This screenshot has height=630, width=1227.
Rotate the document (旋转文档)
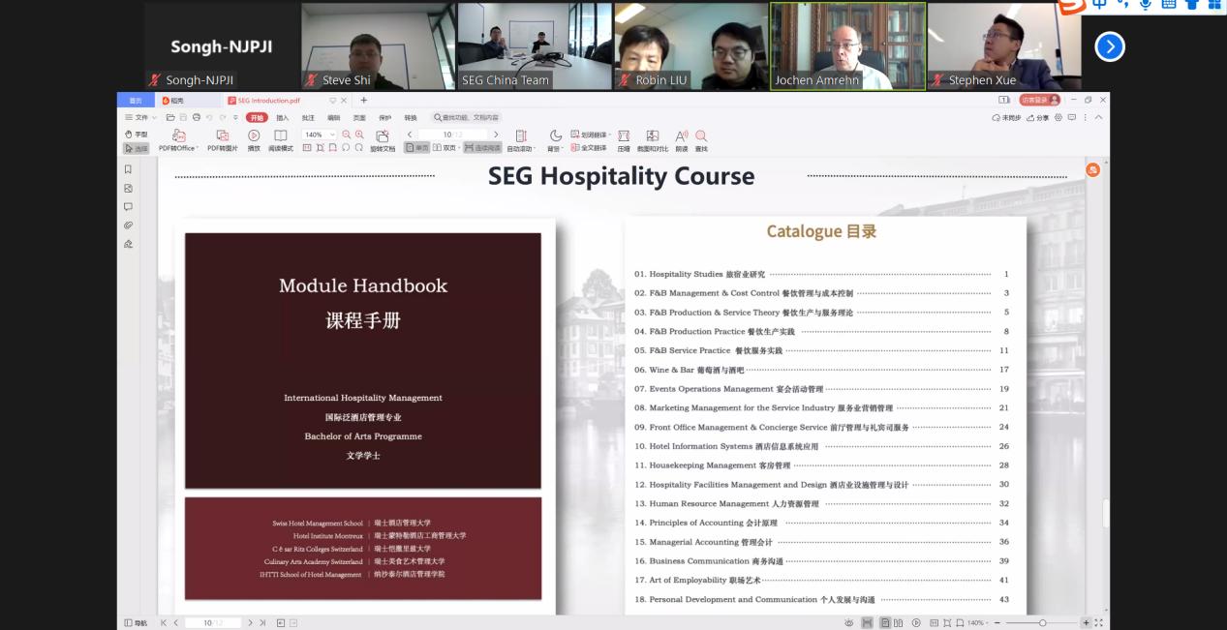pos(383,141)
